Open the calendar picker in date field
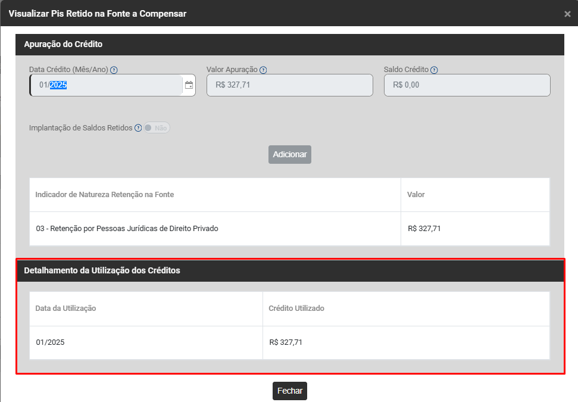578x402 pixels. point(189,85)
